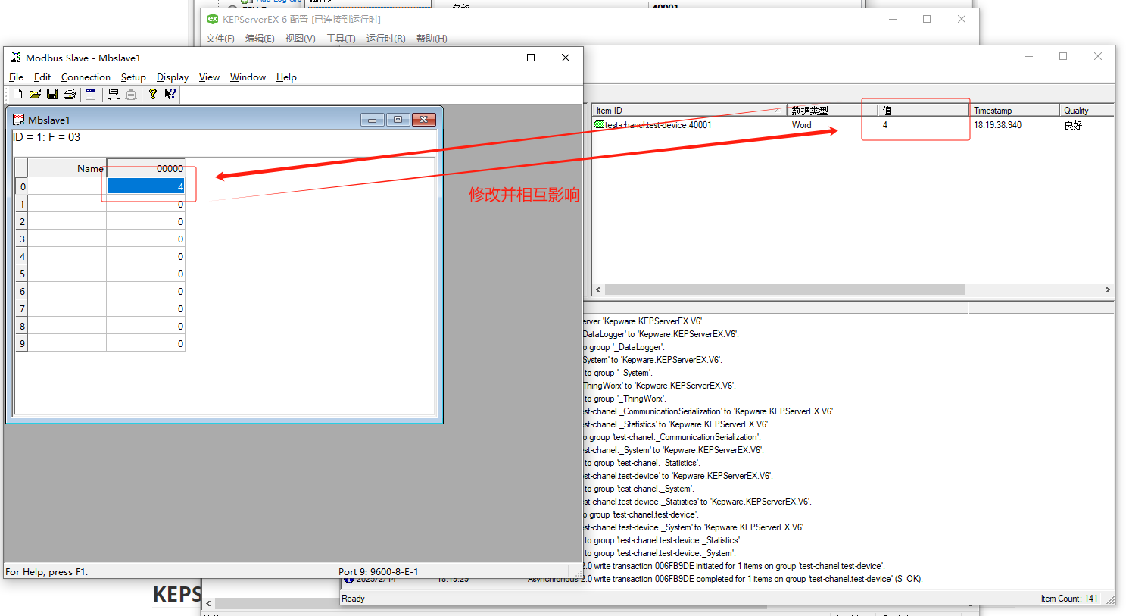Close the Mbslave1 child window
Screen dimensions: 1126x616
tap(423, 120)
